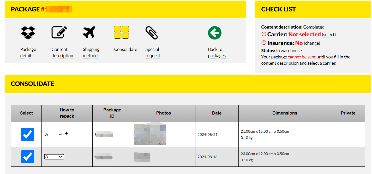Click the Back to packages text link
Screen dimensions: 372x174
pyautogui.click(x=217, y=52)
